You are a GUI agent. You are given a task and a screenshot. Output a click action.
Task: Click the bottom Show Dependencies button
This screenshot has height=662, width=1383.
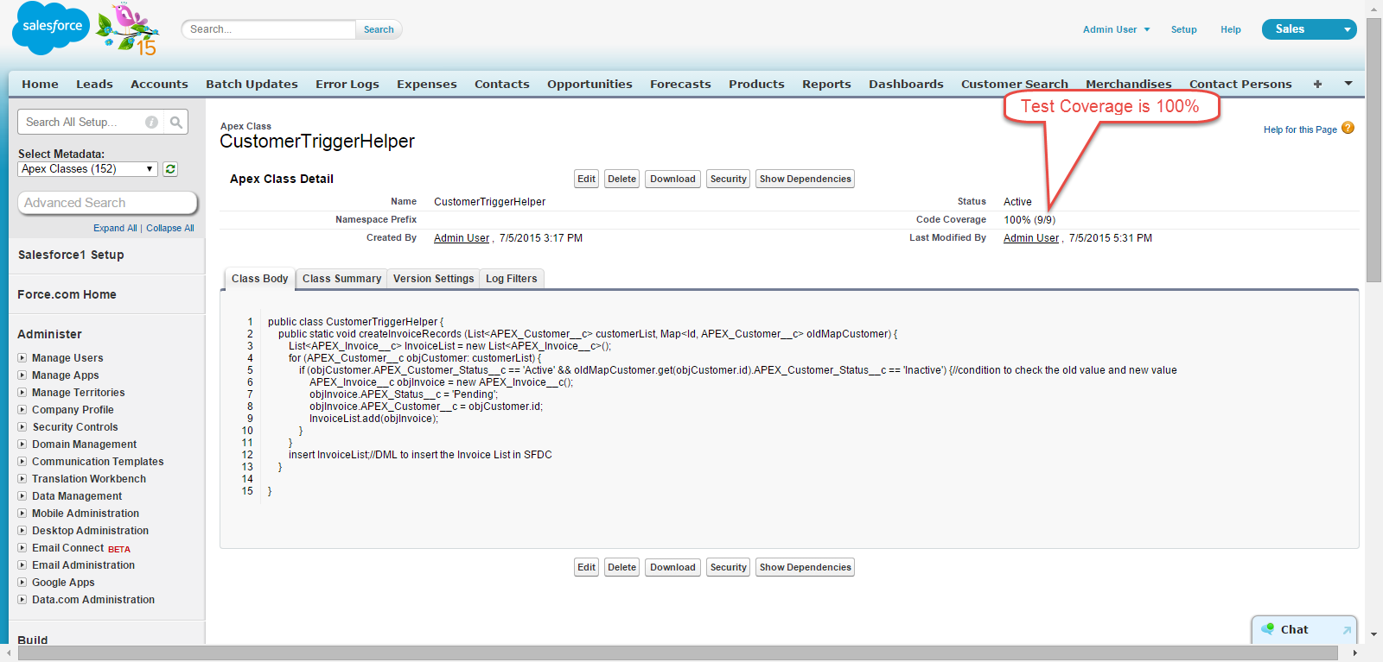[806, 567]
